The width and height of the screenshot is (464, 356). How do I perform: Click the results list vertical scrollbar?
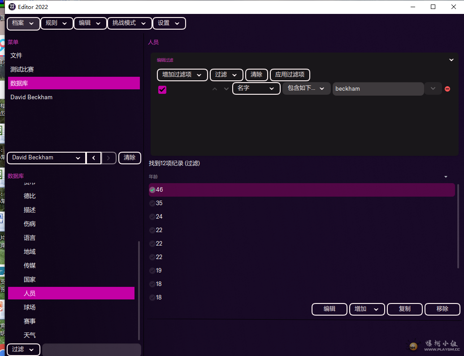458,225
